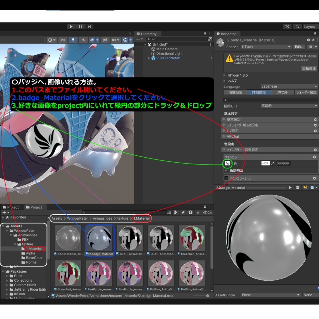Switch to the 簡易設定 tab
The height and width of the screenshot is (319, 319).
pyautogui.click(x=235, y=92)
